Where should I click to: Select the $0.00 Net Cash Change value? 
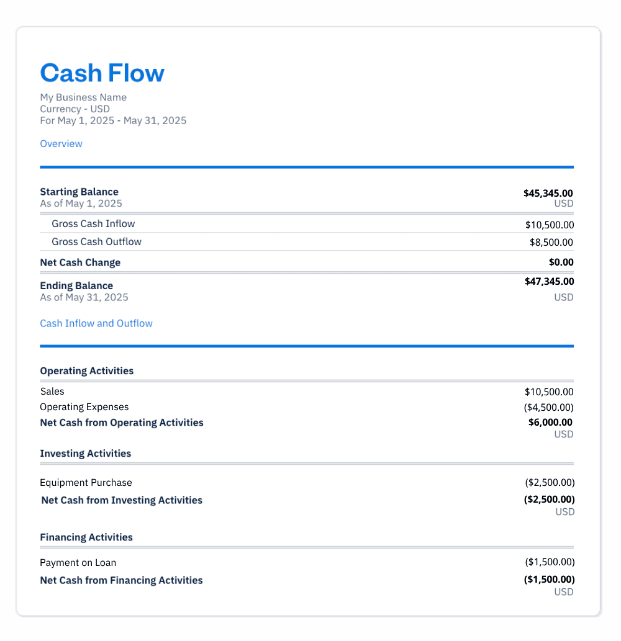(561, 262)
